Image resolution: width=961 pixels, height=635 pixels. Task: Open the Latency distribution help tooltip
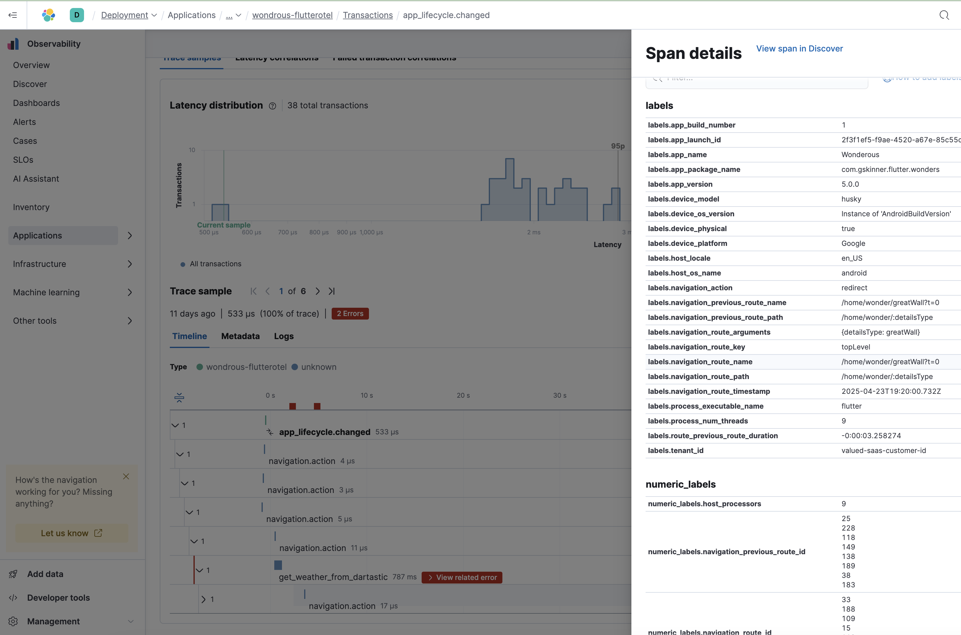[273, 106]
